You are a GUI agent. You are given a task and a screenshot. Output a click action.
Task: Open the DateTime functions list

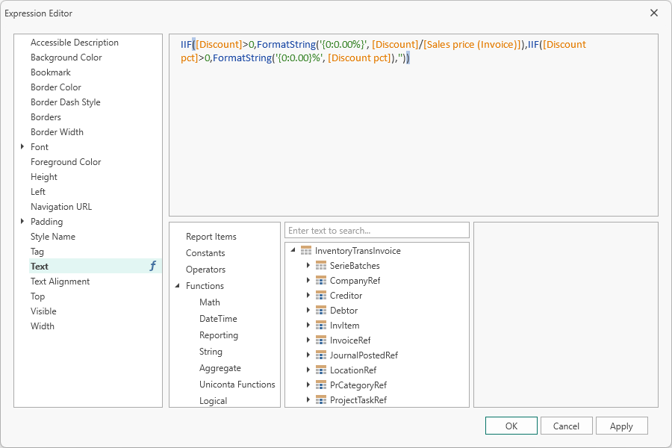tap(218, 319)
